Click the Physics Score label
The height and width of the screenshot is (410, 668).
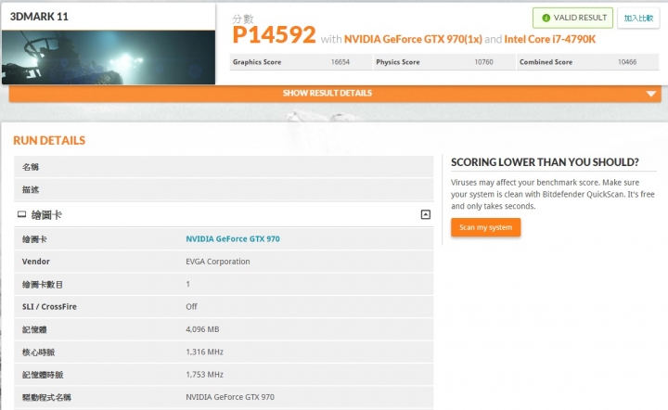(398, 62)
